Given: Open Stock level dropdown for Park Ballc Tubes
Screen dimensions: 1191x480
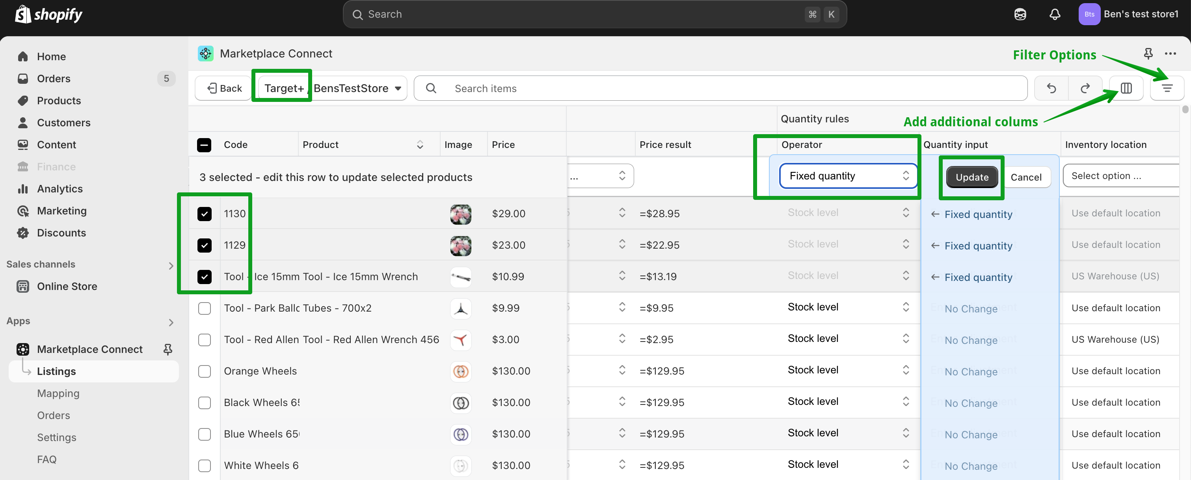Looking at the screenshot, I should click(x=848, y=307).
